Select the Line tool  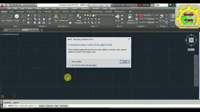coord(3,18)
